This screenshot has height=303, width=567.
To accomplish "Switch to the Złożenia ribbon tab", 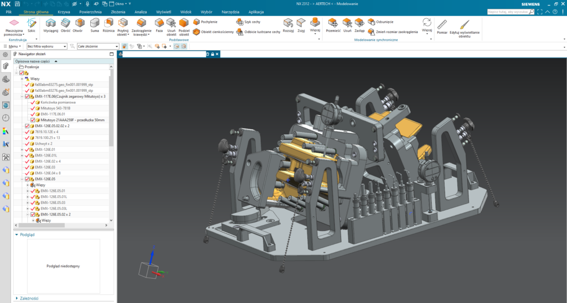I will point(118,12).
